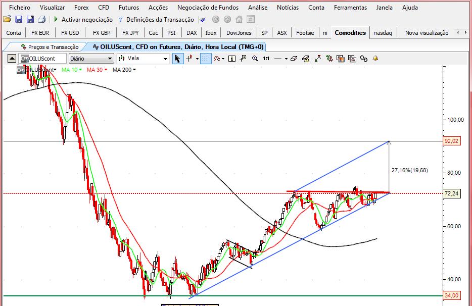Select the arrow pointer tool
This screenshot has width=472, height=306.
pos(177,59)
